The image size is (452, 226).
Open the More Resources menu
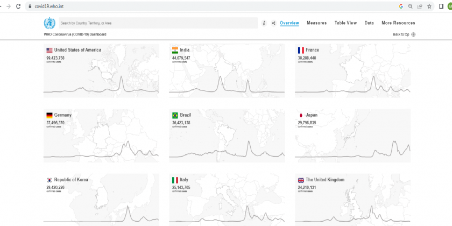[x=398, y=23]
